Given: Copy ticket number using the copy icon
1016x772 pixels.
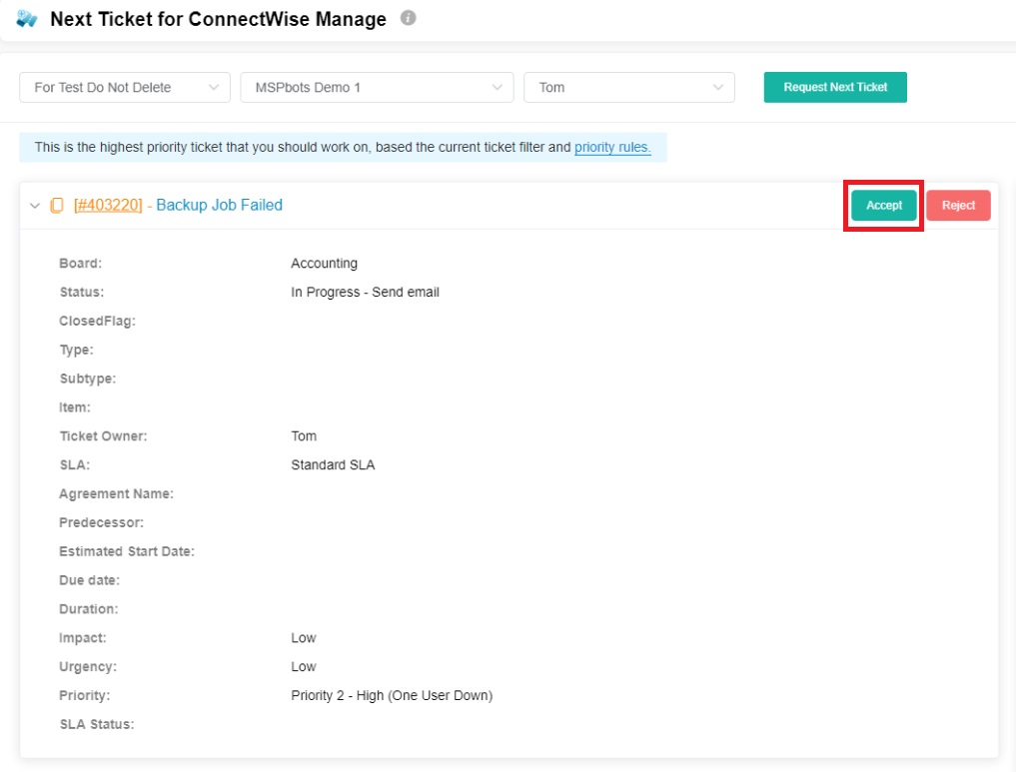Looking at the screenshot, I should click(x=57, y=206).
